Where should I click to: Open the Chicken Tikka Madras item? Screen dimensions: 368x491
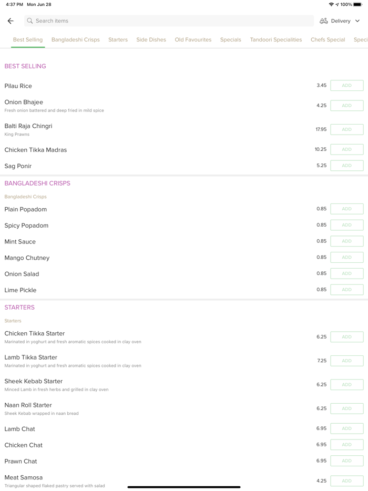(x=36, y=150)
